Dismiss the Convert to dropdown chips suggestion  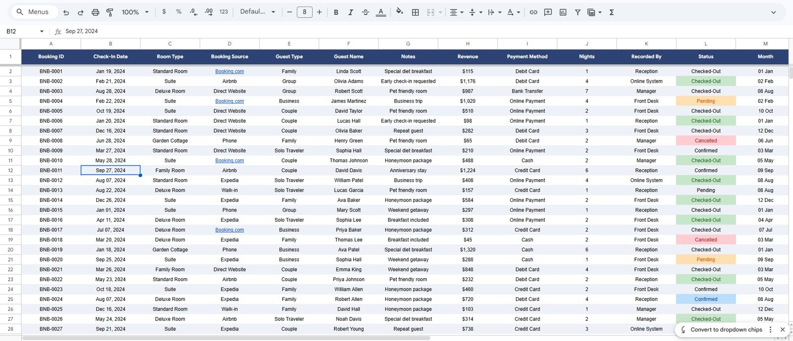[783, 330]
